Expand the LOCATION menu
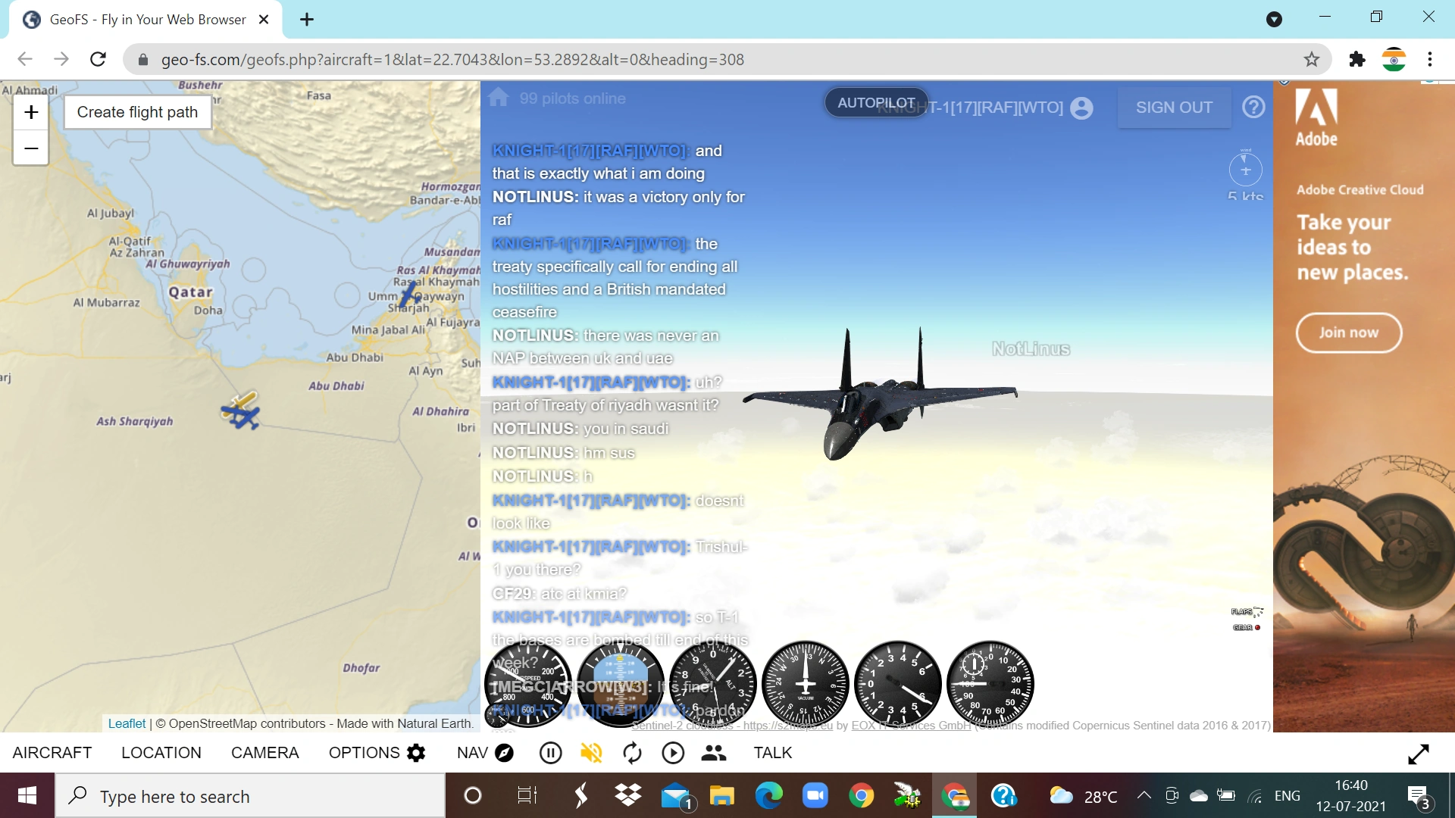The width and height of the screenshot is (1455, 818). pos(161,753)
